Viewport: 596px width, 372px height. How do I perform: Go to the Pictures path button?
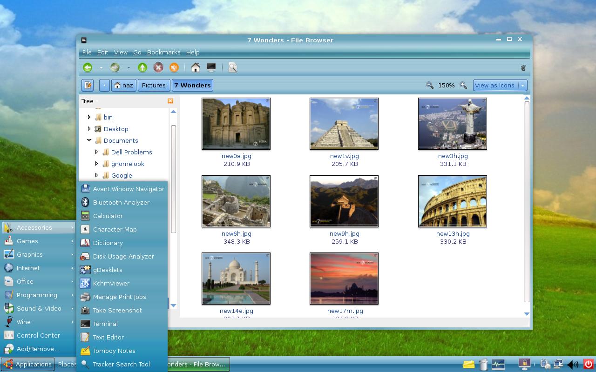[154, 85]
